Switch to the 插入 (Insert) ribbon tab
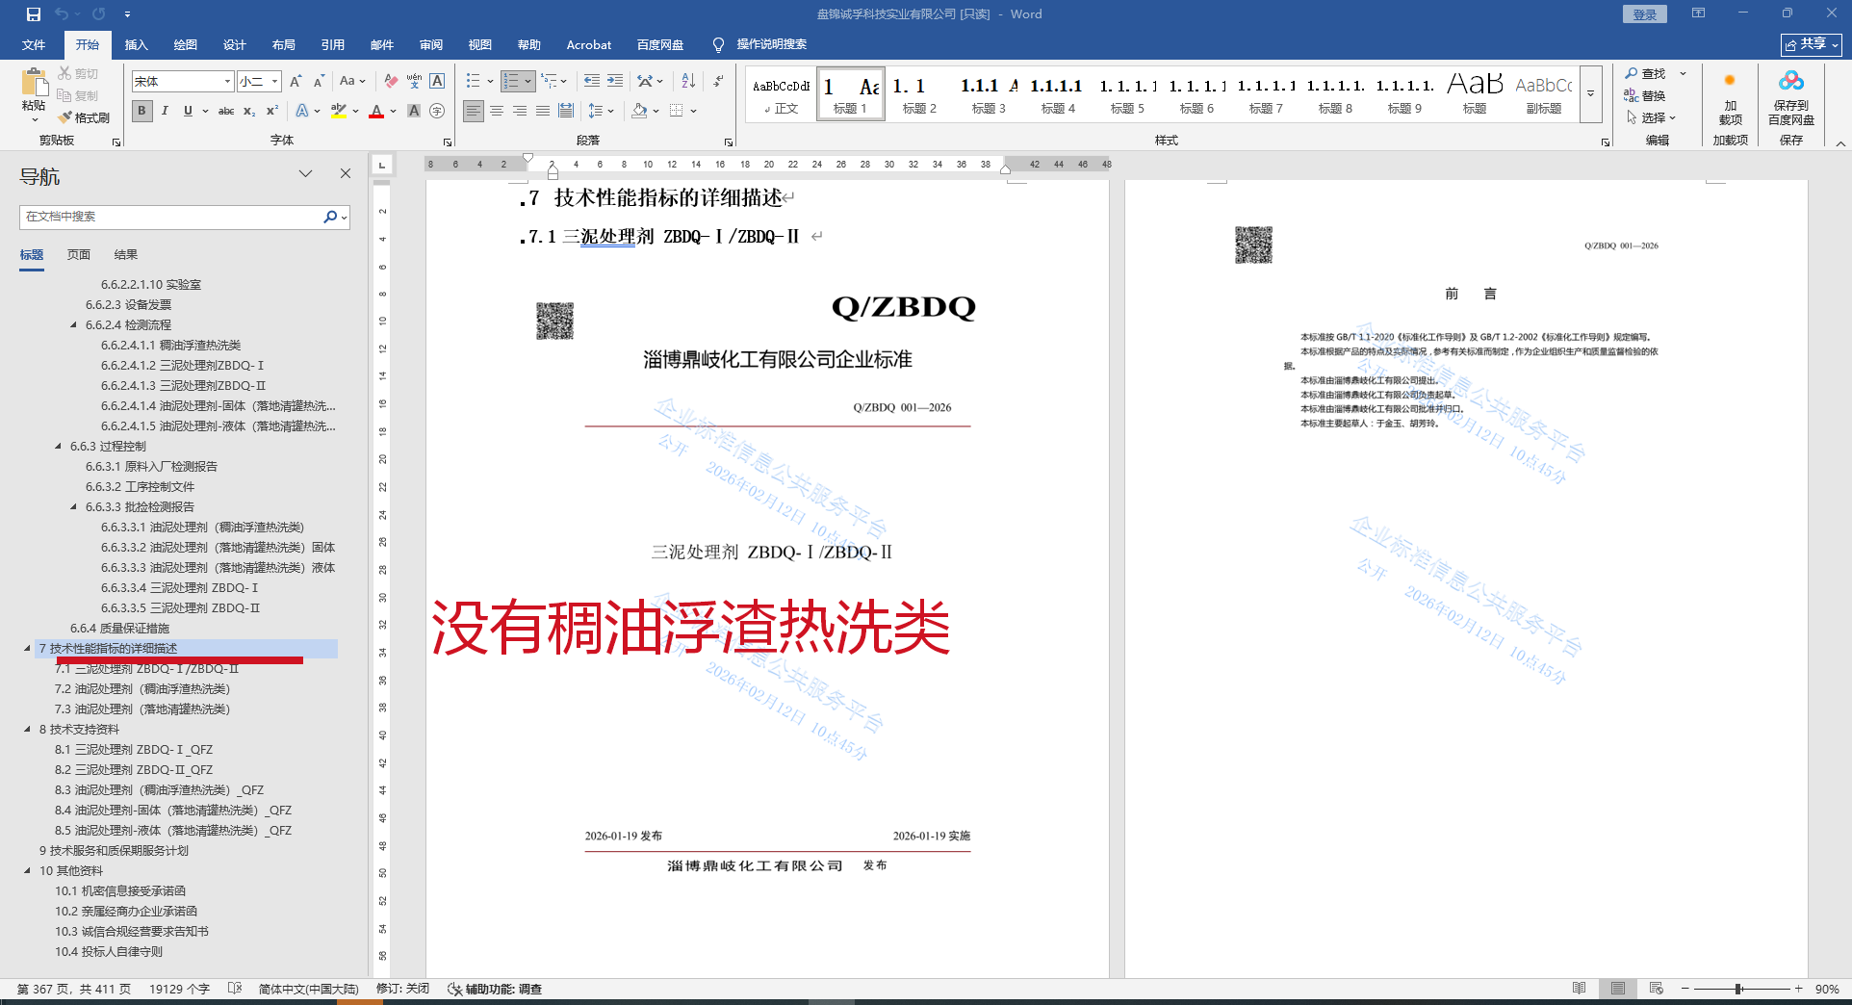 click(x=136, y=45)
